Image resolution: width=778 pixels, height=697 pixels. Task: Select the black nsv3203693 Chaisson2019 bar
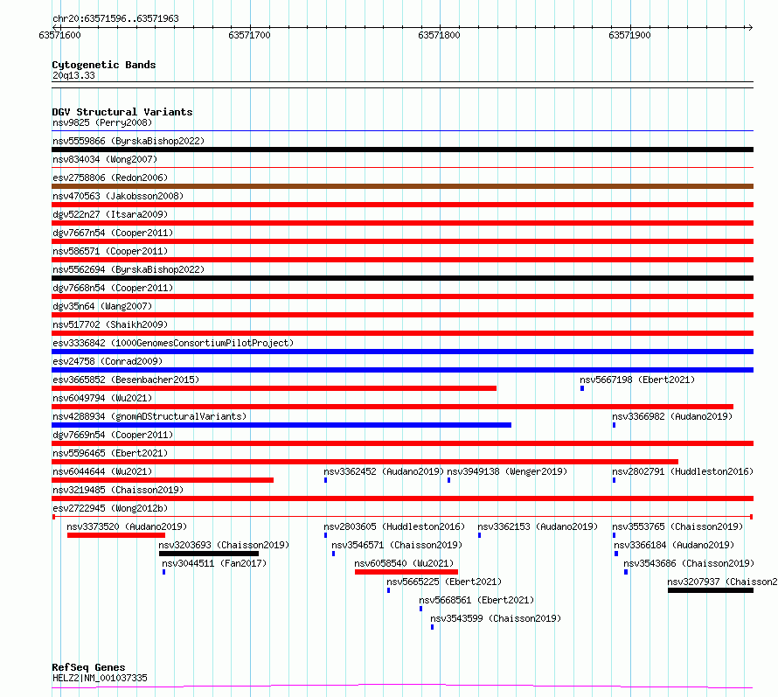pos(209,554)
